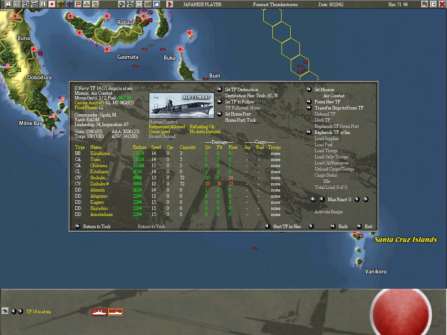Toggle the Retirement Allowed setting

(x=167, y=126)
